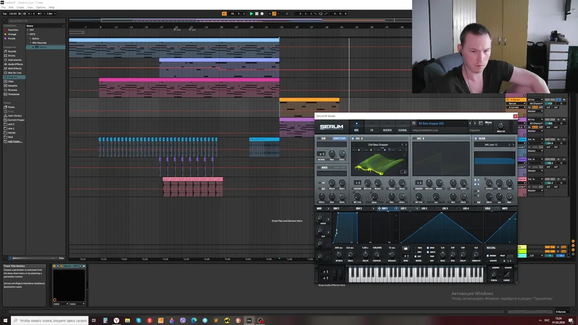Open Serum Menu dropdown
The image size is (578, 325).
pos(488,123)
